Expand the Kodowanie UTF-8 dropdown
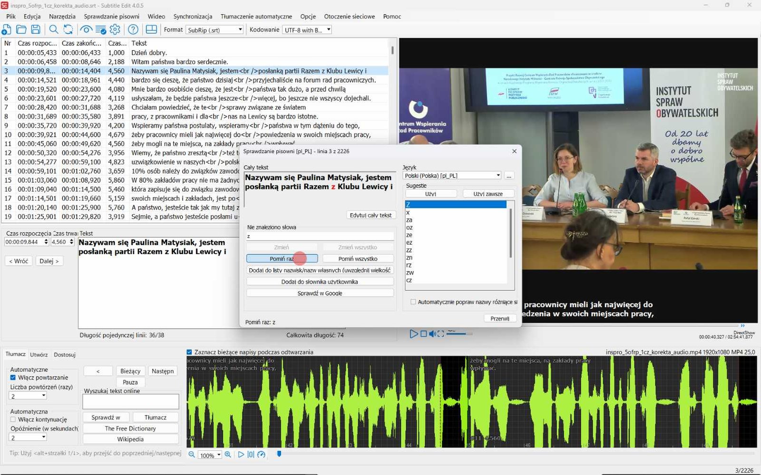Viewport: 761px width, 475px height. point(307,29)
